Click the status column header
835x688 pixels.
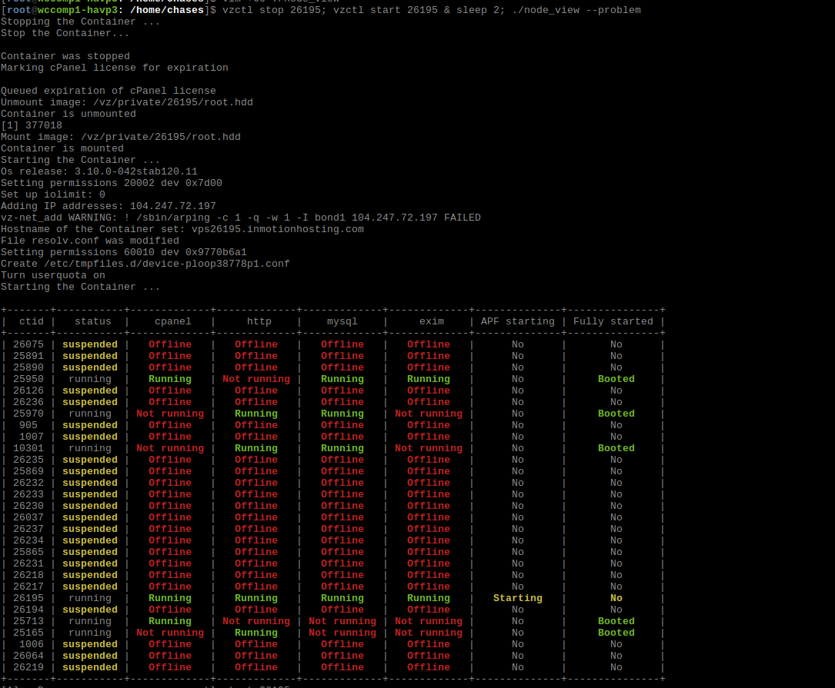(x=90, y=321)
